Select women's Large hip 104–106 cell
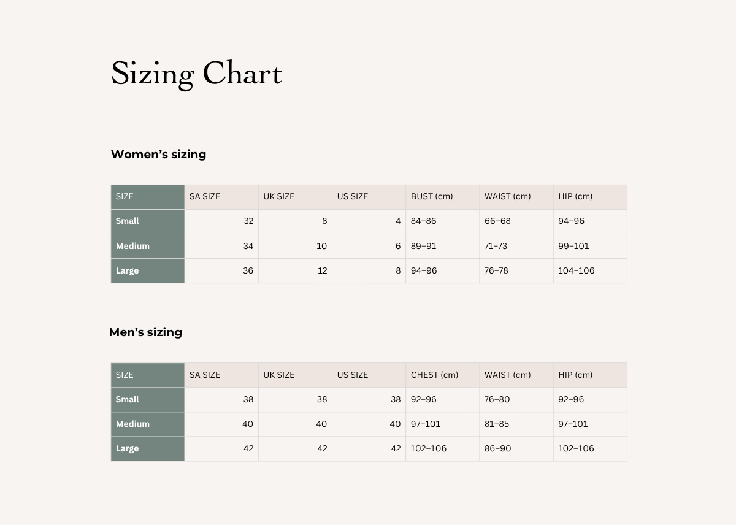The width and height of the screenshot is (736, 525). pyautogui.click(x=576, y=270)
